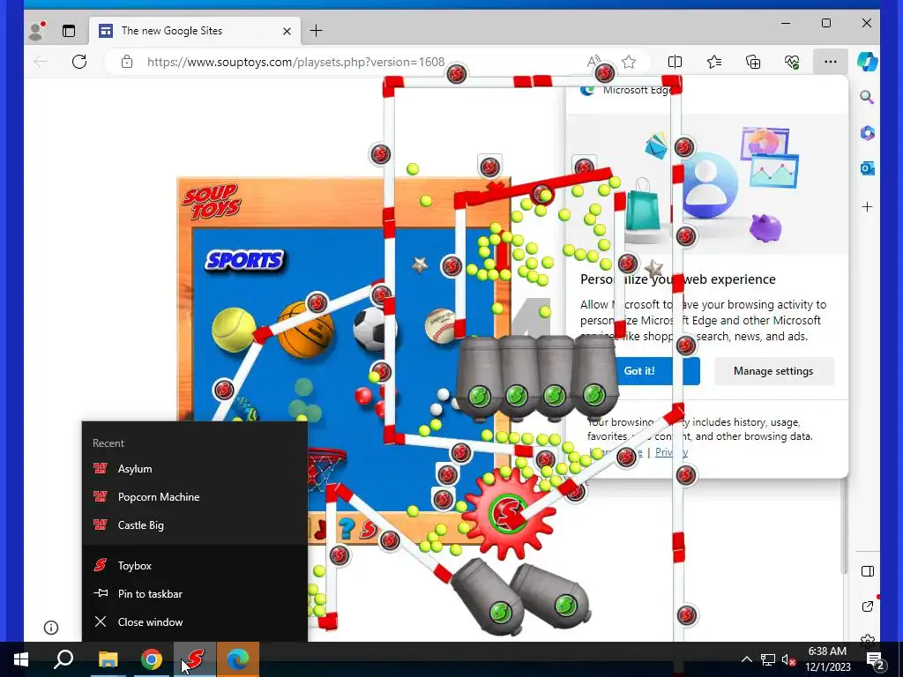Add a new tab with plus button
Image resolution: width=903 pixels, height=677 pixels.
point(317,31)
